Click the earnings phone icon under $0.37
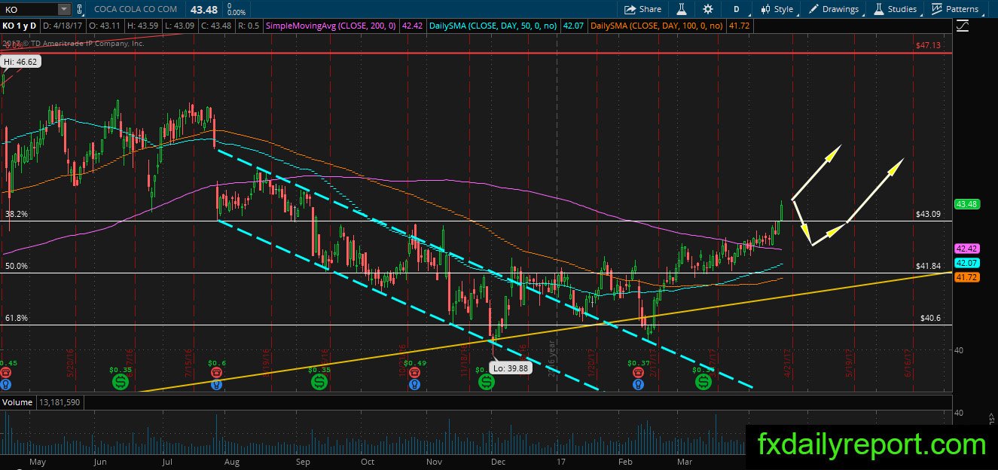 click(x=637, y=373)
